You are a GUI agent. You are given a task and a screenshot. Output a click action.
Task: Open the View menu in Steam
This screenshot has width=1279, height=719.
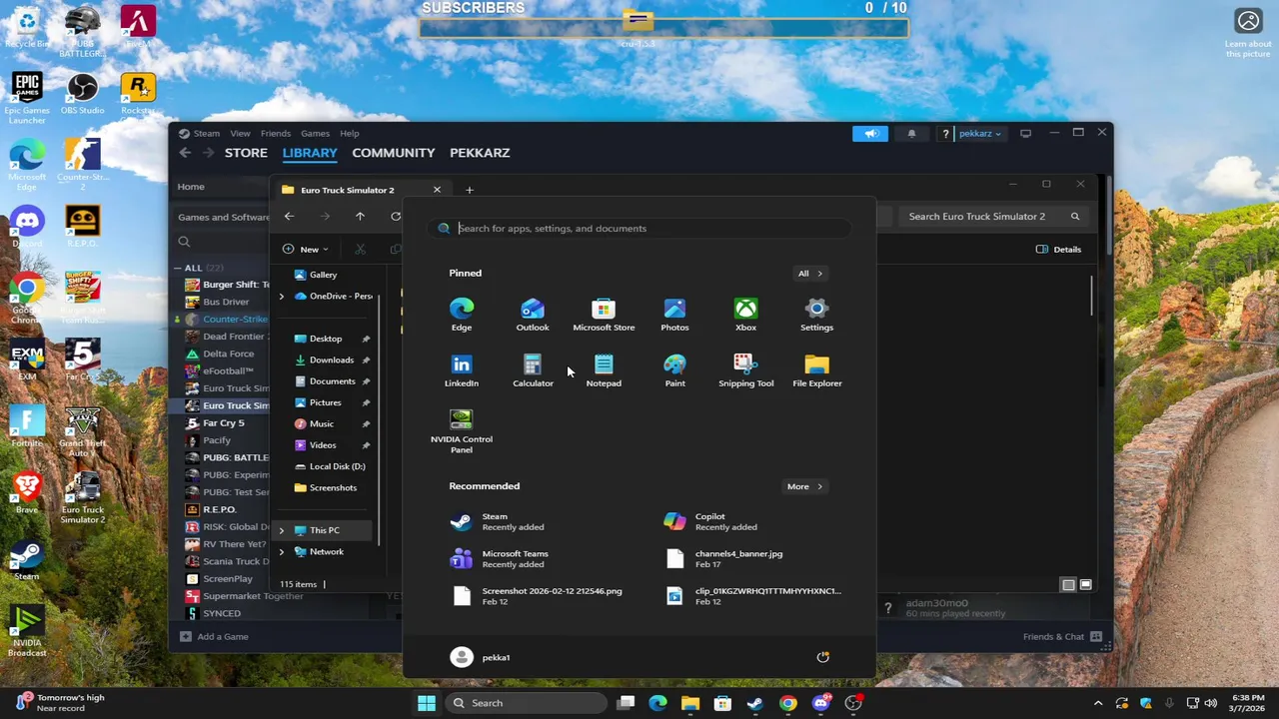click(x=240, y=134)
